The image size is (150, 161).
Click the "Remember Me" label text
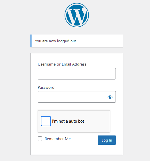pyautogui.click(x=58, y=139)
